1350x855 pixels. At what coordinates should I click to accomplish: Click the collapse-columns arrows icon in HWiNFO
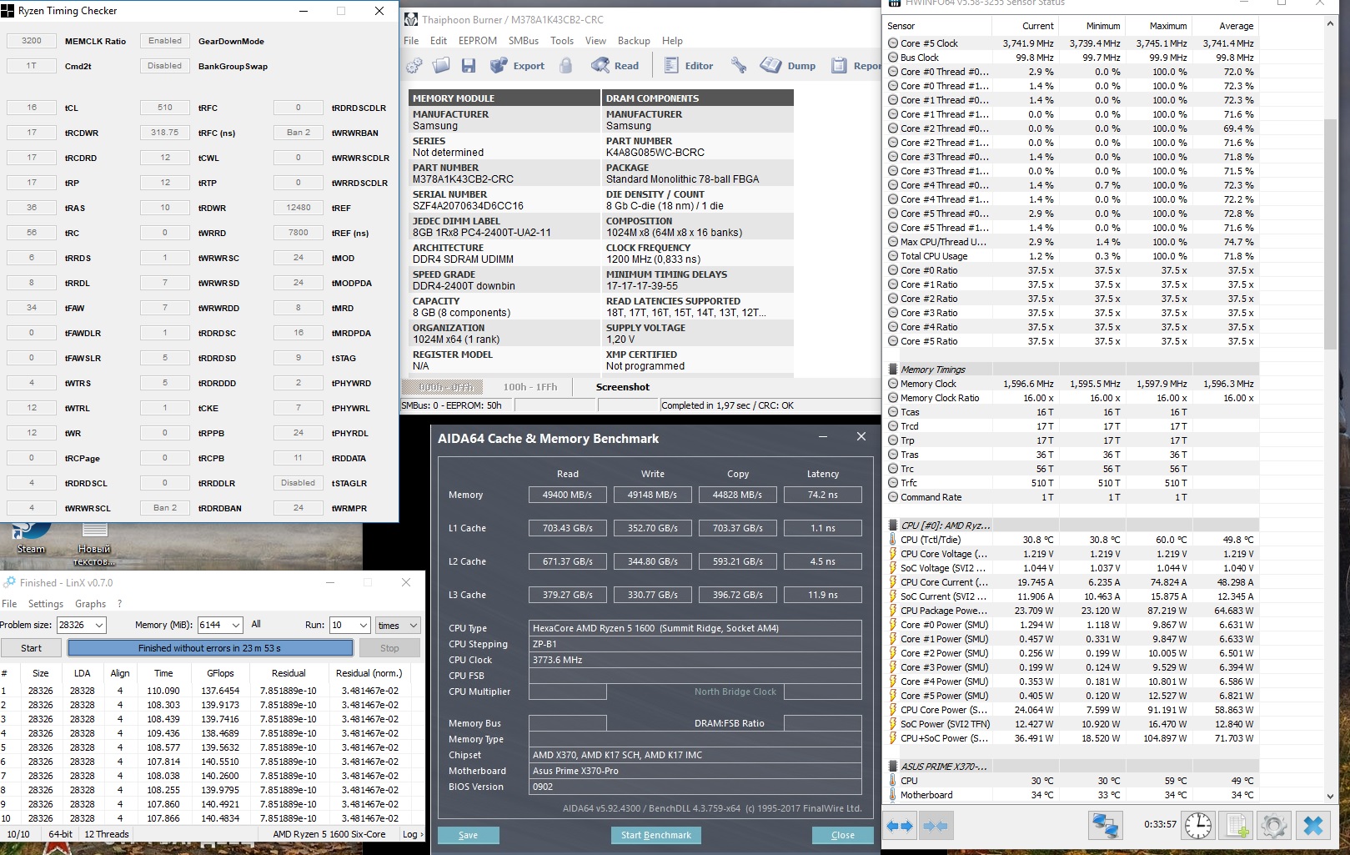tap(935, 826)
